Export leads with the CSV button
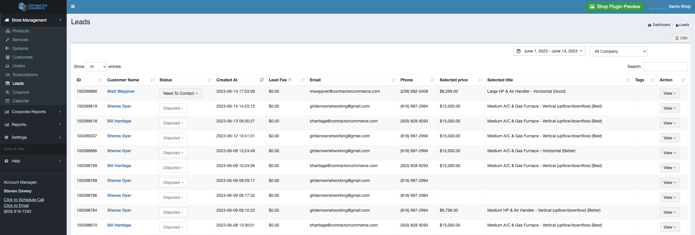Viewport: 695px width, 235px height. click(x=681, y=38)
